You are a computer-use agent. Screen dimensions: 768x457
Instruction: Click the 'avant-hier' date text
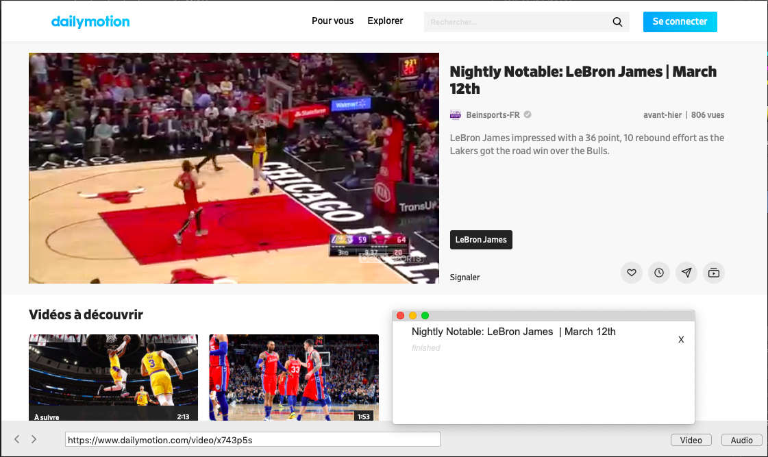662,115
